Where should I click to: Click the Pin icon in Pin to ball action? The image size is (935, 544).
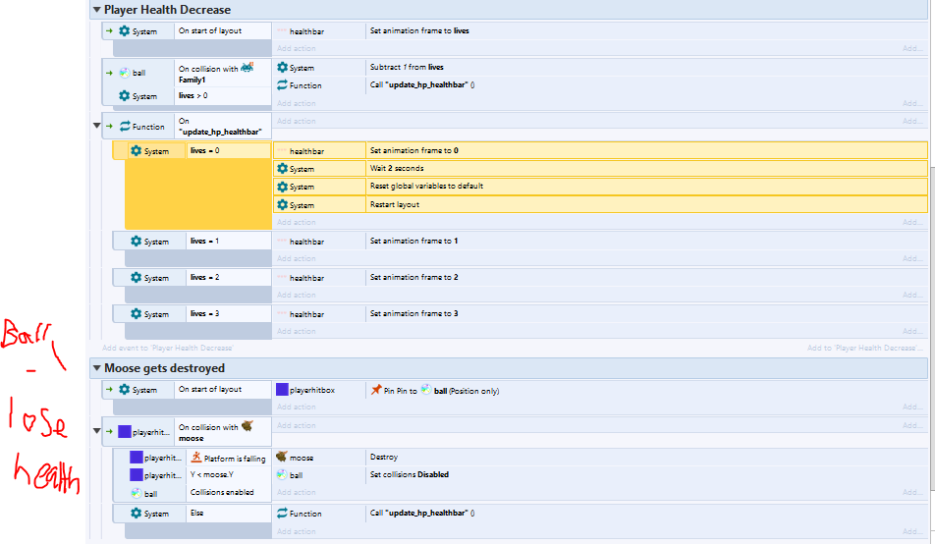[376, 391]
